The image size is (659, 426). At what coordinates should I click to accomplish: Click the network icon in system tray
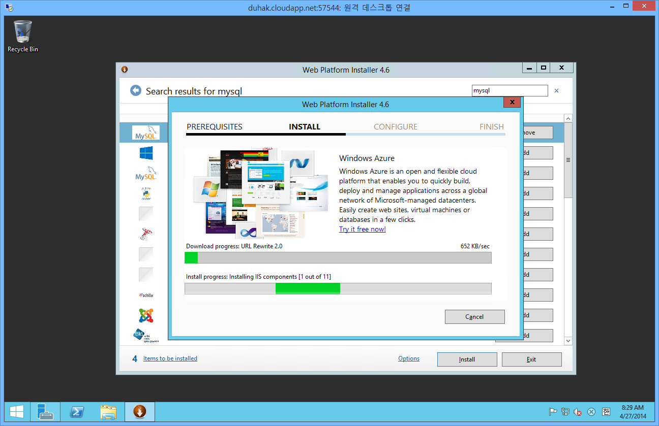565,412
